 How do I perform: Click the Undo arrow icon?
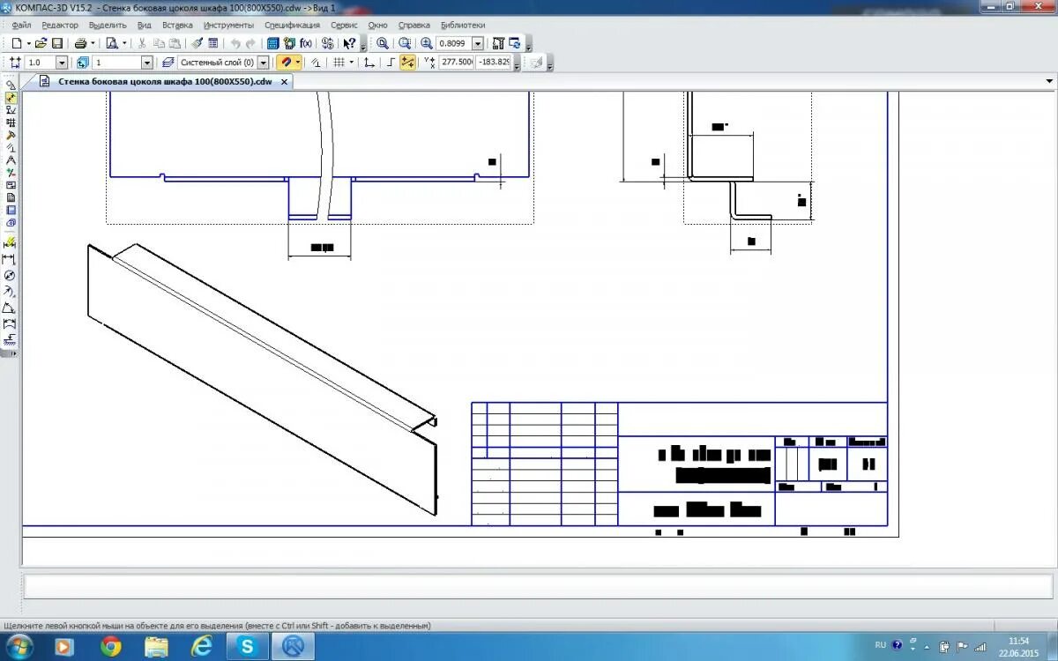point(236,43)
